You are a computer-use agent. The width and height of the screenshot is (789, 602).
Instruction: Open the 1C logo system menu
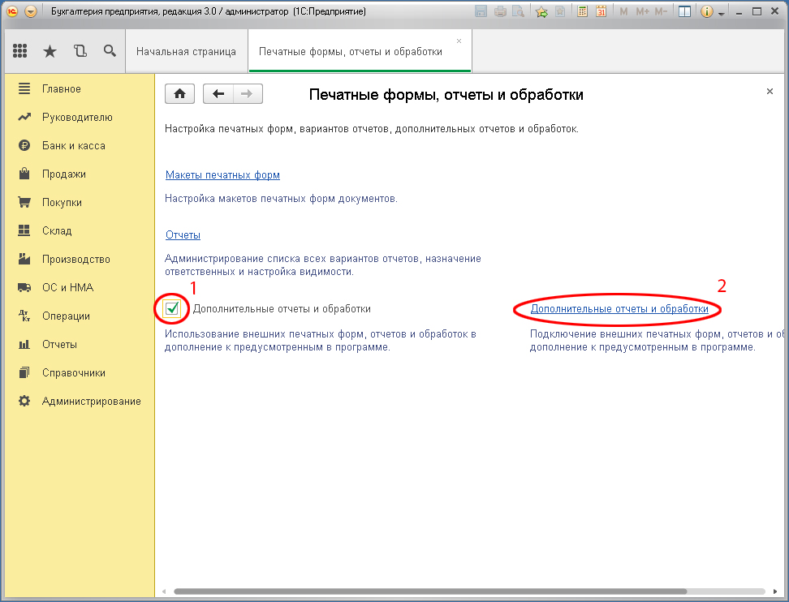click(12, 11)
